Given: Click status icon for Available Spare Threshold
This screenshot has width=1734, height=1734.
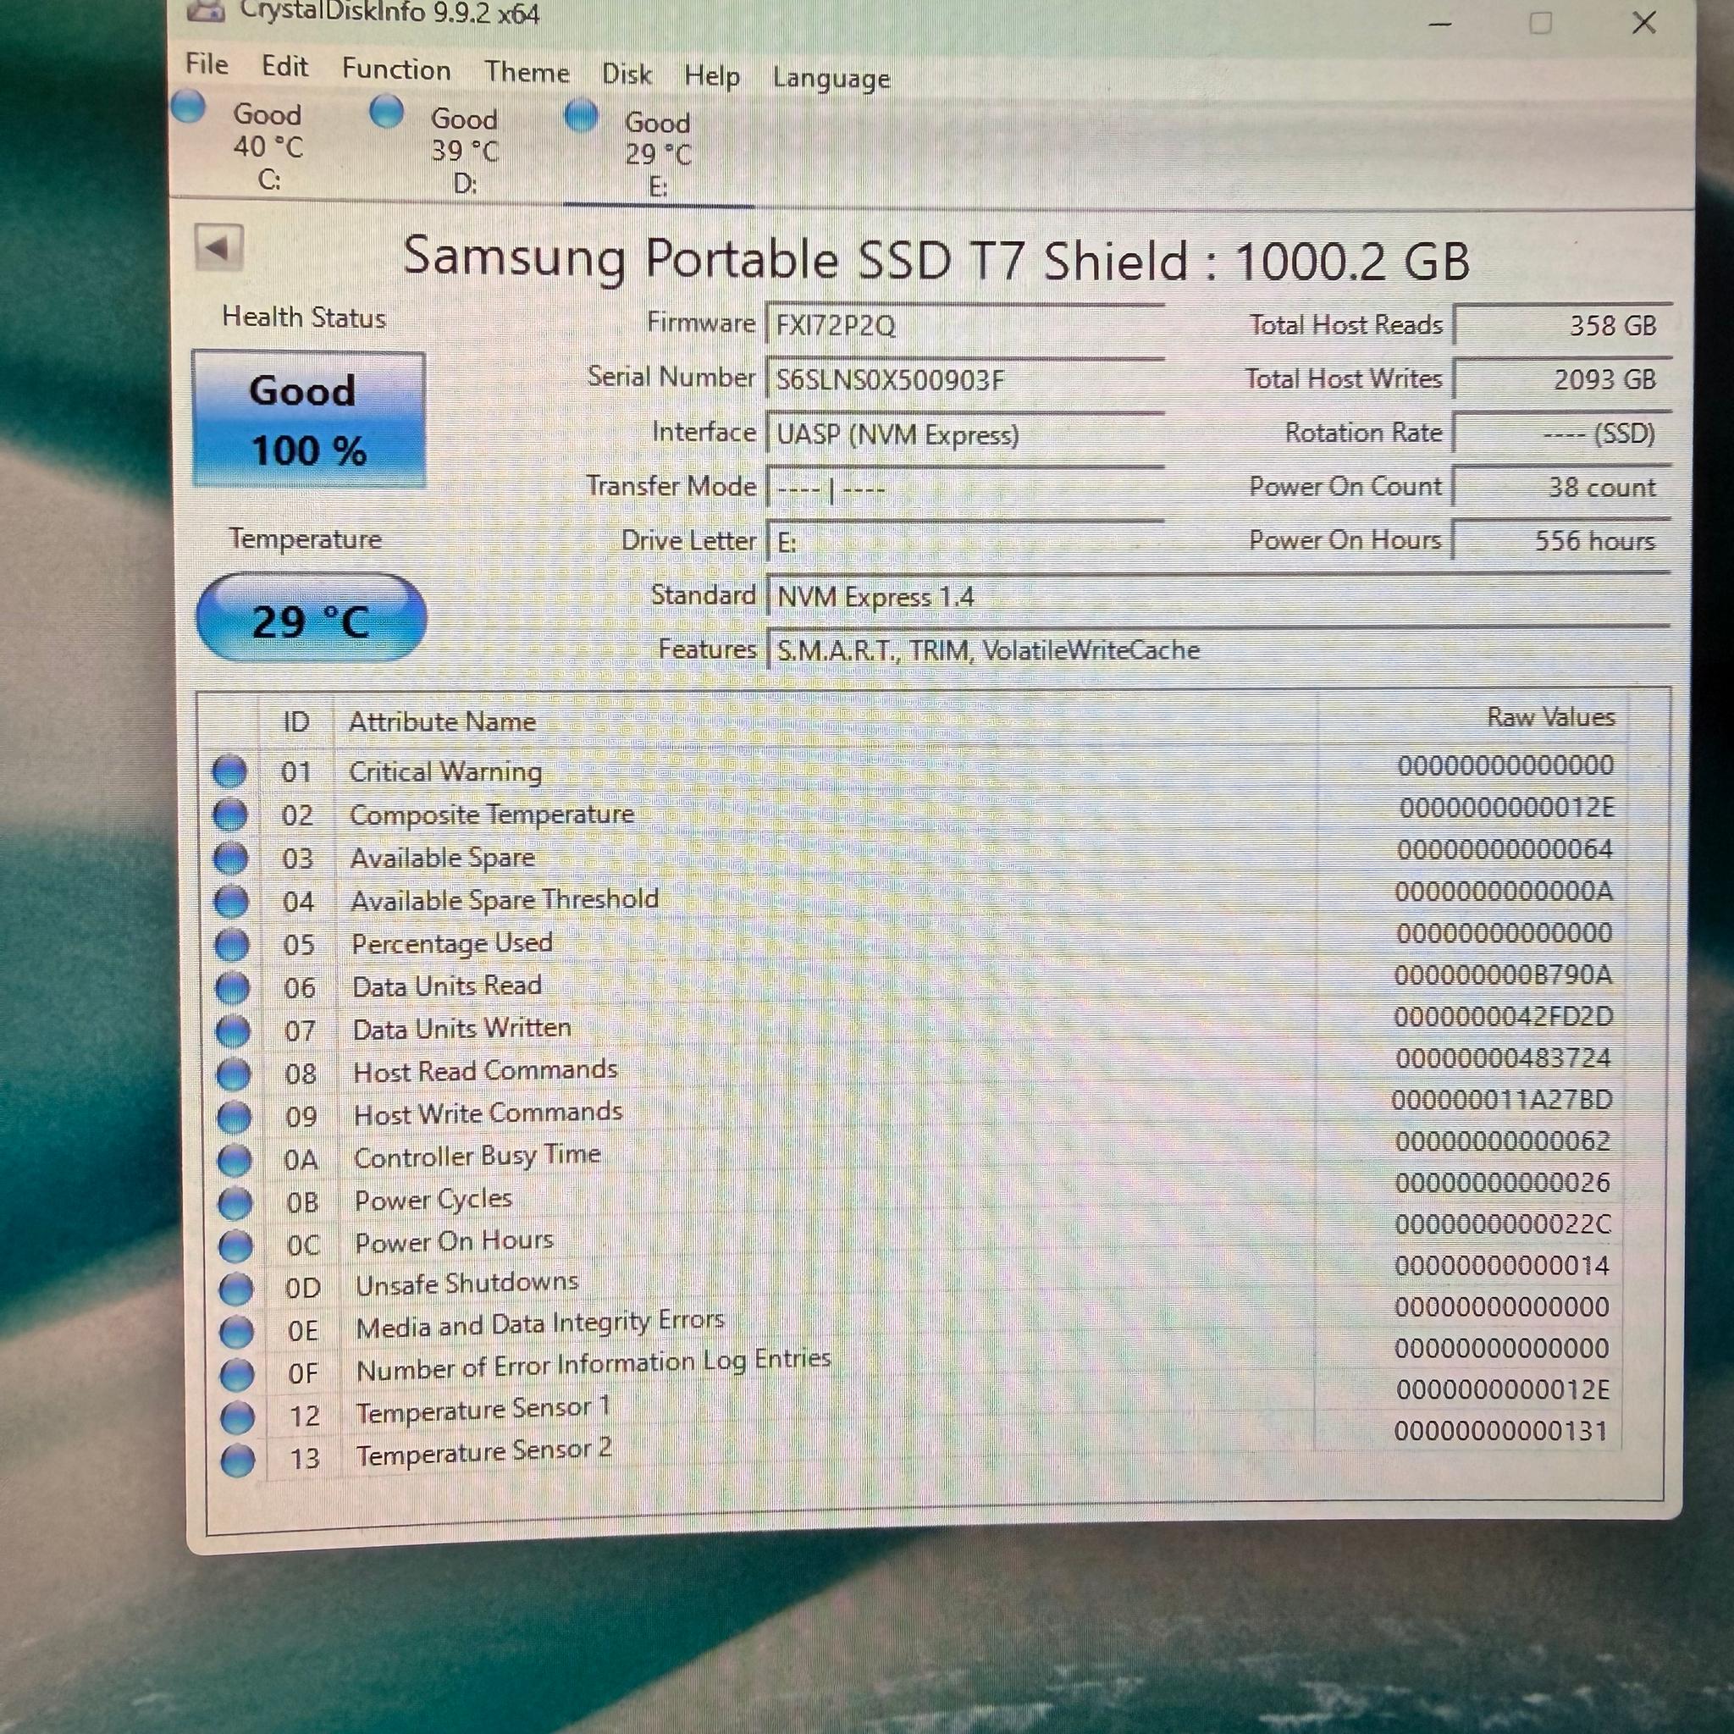Looking at the screenshot, I should (231, 901).
